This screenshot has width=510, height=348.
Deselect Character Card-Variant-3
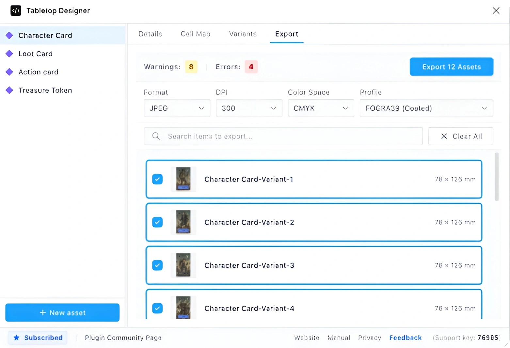pos(157,265)
